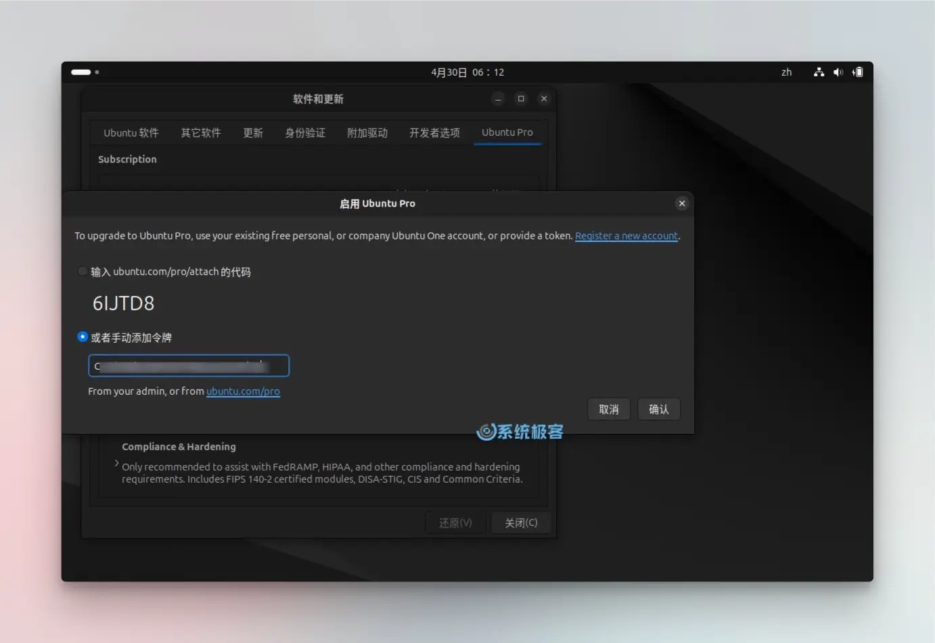
Task: Open the 附加驱动 tab
Action: (x=367, y=133)
